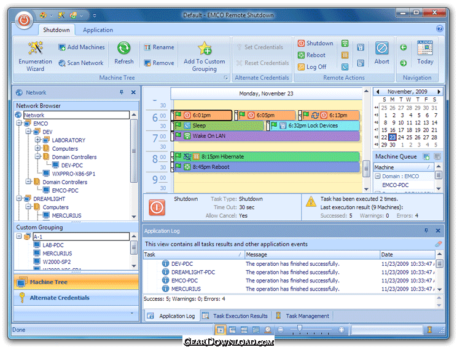Select the 8:15pm Hibernate task
This screenshot has height=347, width=457.
267,157
